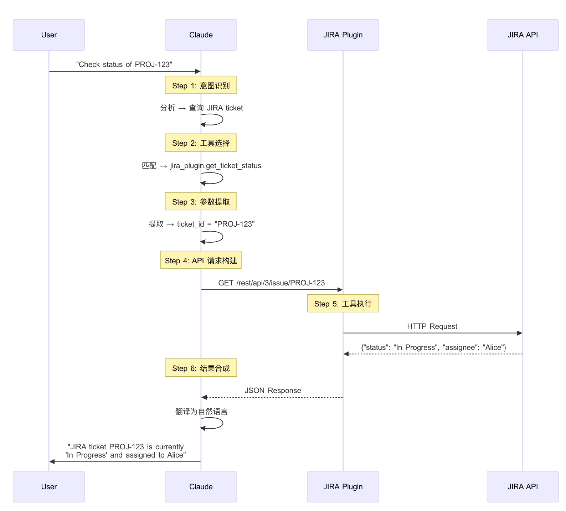The height and width of the screenshot is (511, 566).
Task: Select the 分析 → 查询 JIRA ticket label
Action: click(x=201, y=108)
